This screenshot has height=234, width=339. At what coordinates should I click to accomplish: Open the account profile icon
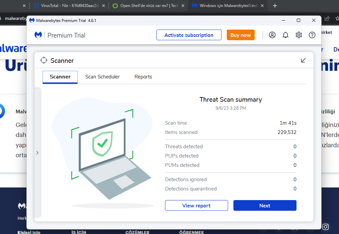[272, 35]
